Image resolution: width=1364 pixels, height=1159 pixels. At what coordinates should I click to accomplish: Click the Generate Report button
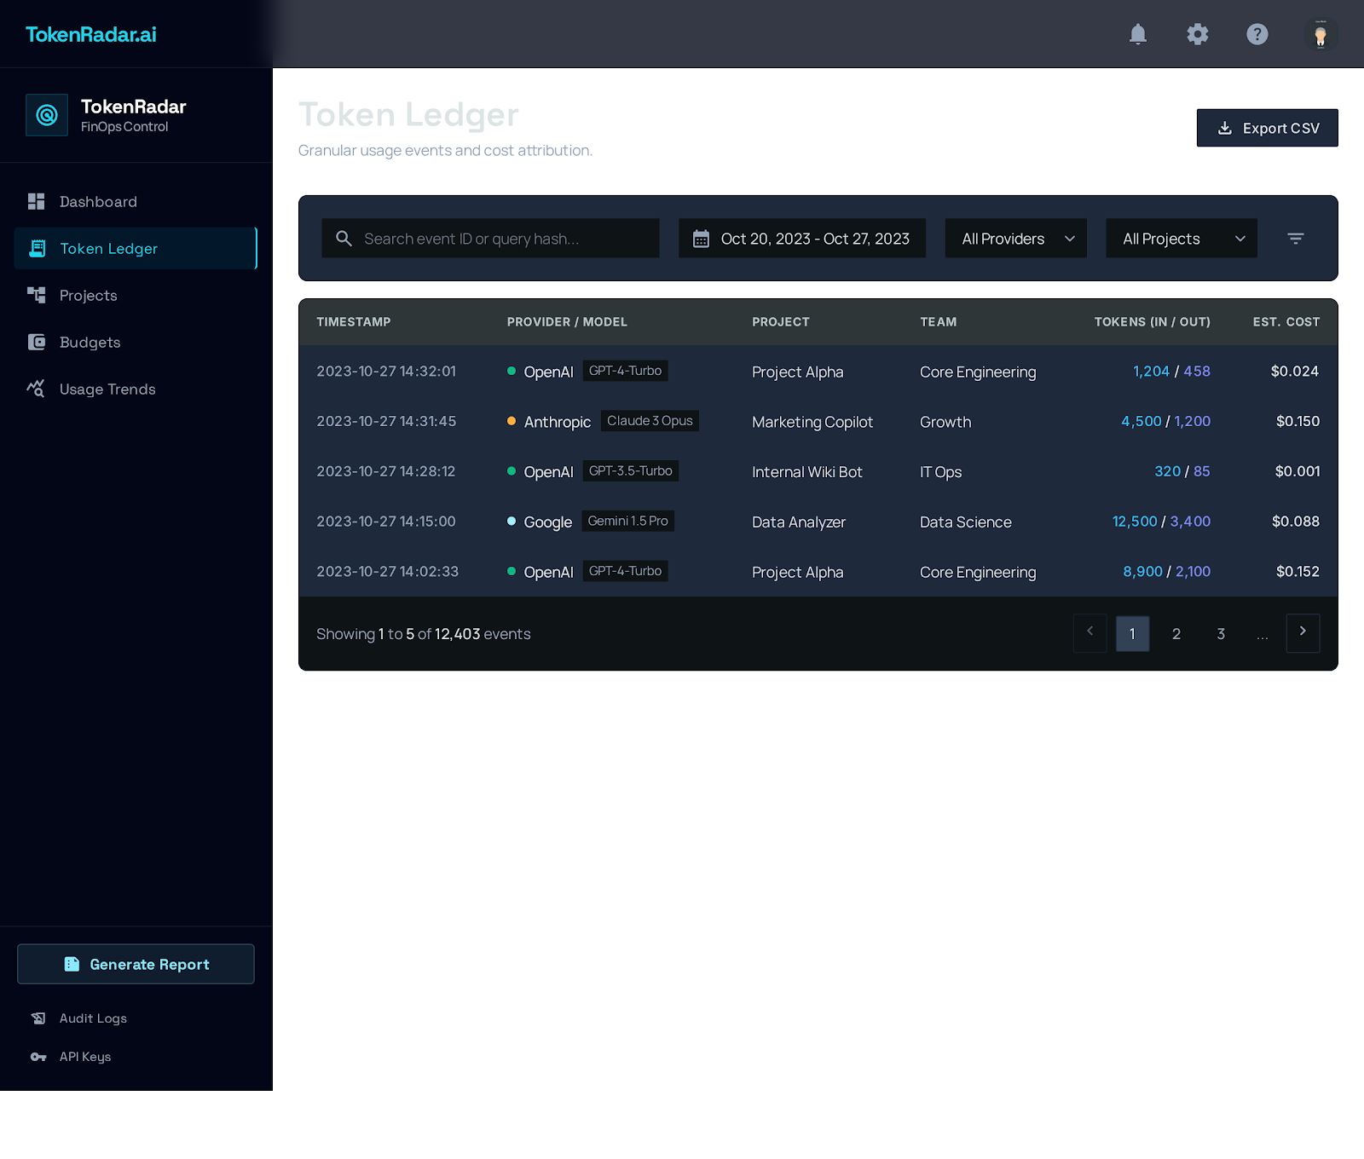click(x=136, y=964)
